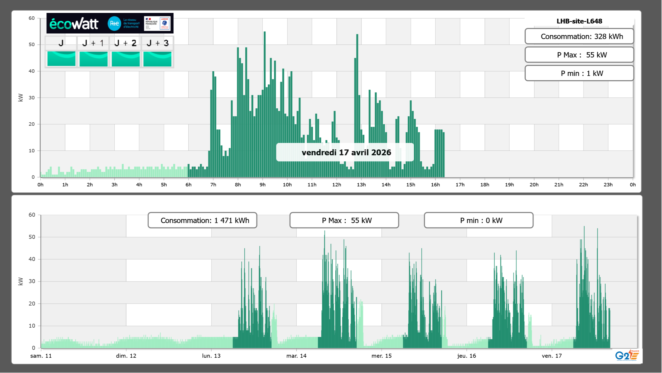
Task: Select the J + 1 label tab
Action: tap(93, 43)
